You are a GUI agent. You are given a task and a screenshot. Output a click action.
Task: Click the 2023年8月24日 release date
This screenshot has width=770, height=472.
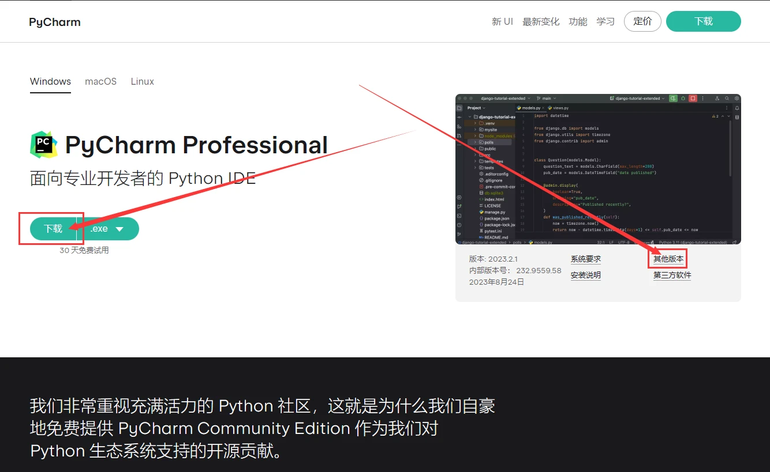(x=497, y=282)
